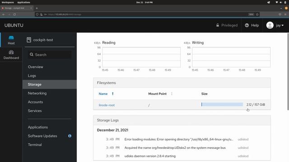Click the Storage Logs heading
This screenshot has width=289, height=162.
coord(108,120)
